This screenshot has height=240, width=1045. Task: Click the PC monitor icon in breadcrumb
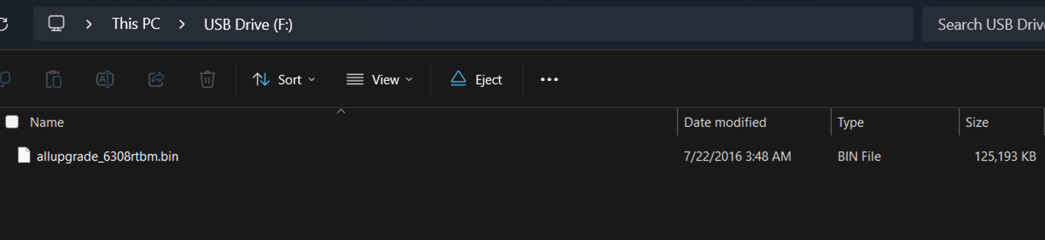click(x=56, y=24)
